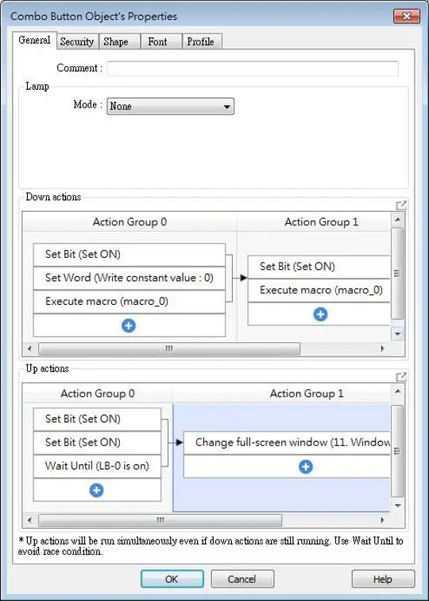Image resolution: width=429 pixels, height=601 pixels.
Task: Click the Cancel button
Action: click(x=242, y=579)
